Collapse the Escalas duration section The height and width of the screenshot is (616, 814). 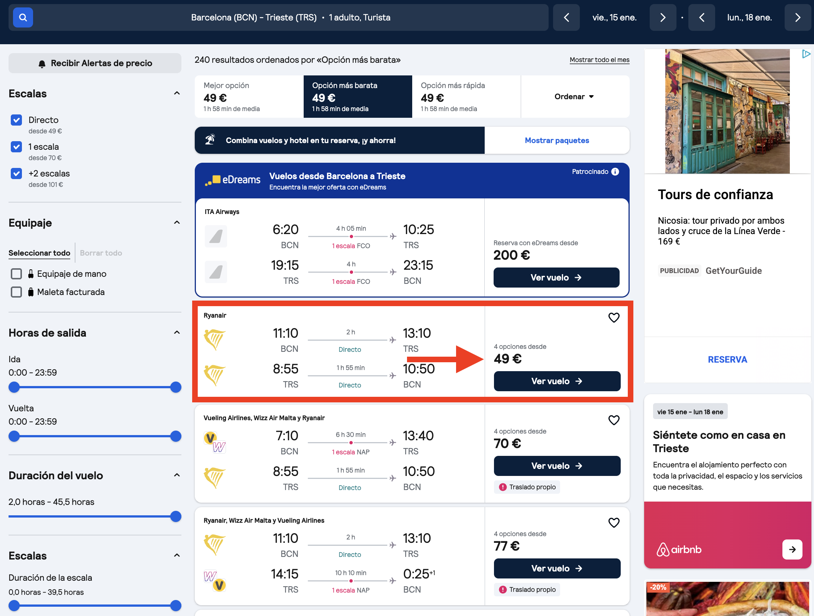click(177, 555)
